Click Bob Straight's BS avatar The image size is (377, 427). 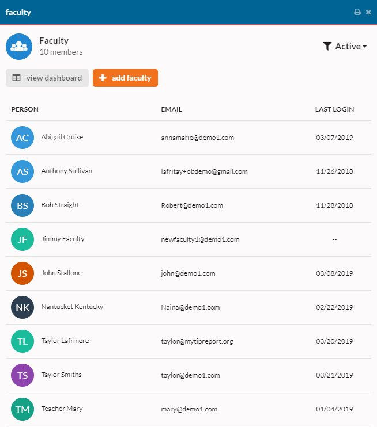22,205
